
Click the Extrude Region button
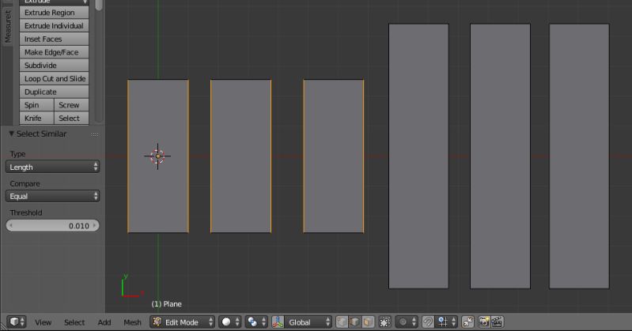(x=54, y=13)
